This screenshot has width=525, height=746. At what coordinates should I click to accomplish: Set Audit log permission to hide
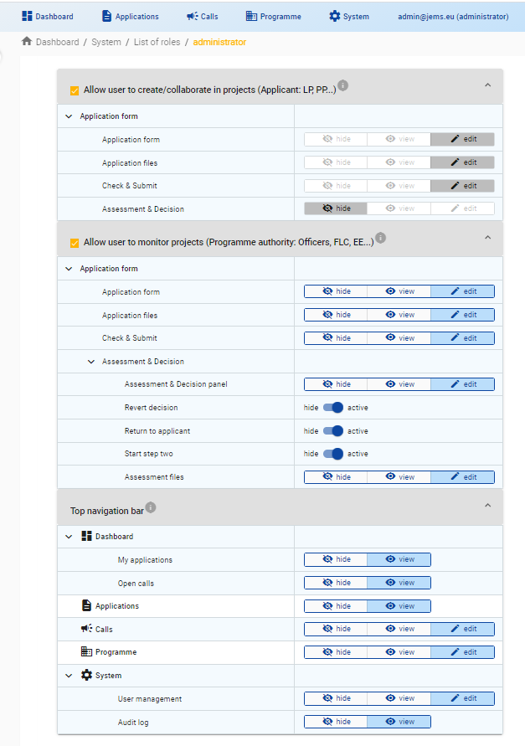pyautogui.click(x=335, y=722)
